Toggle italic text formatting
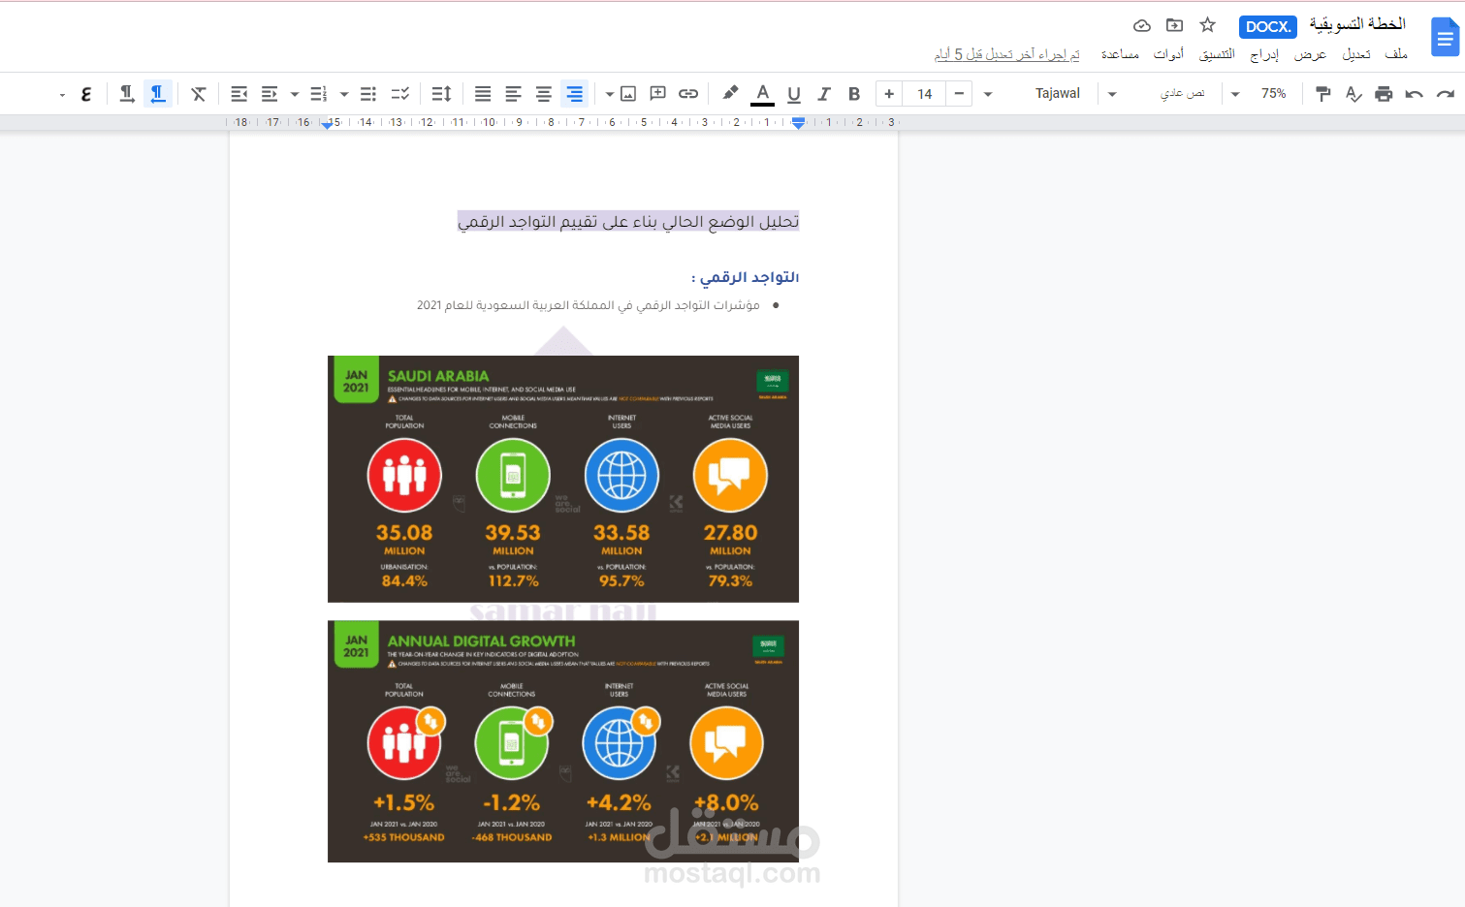Image resolution: width=1465 pixels, height=907 pixels. (824, 94)
